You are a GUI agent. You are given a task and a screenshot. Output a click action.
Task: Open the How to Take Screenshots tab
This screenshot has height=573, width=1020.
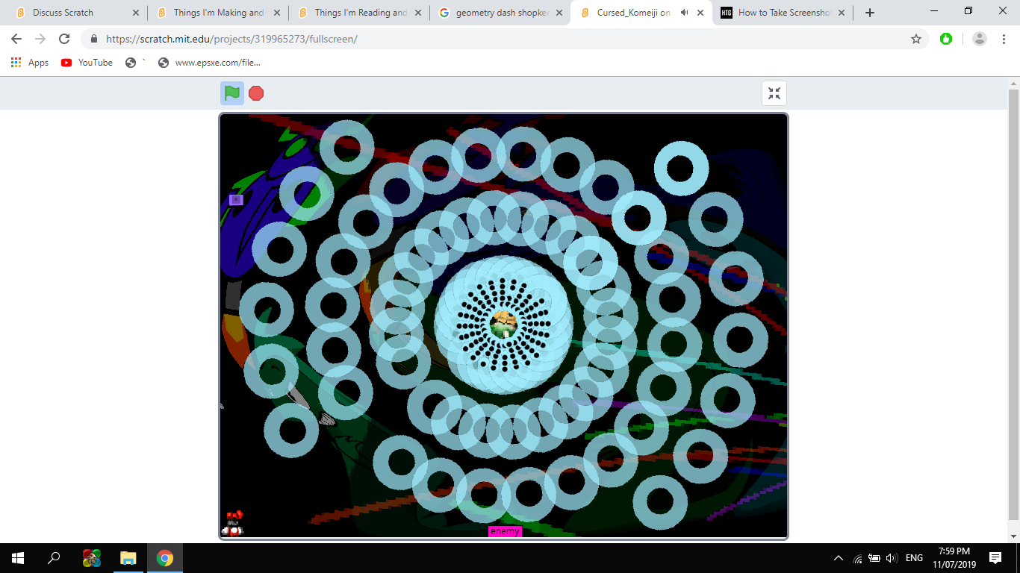tap(783, 13)
